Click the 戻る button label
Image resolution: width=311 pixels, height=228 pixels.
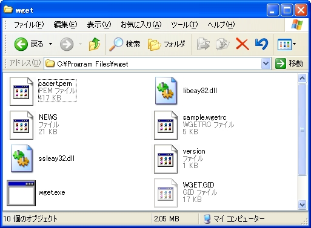(x=37, y=44)
